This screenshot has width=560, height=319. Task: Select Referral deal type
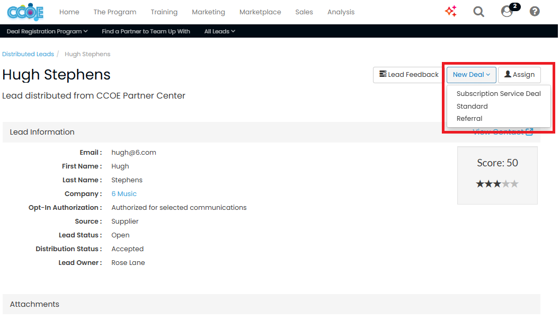(469, 119)
